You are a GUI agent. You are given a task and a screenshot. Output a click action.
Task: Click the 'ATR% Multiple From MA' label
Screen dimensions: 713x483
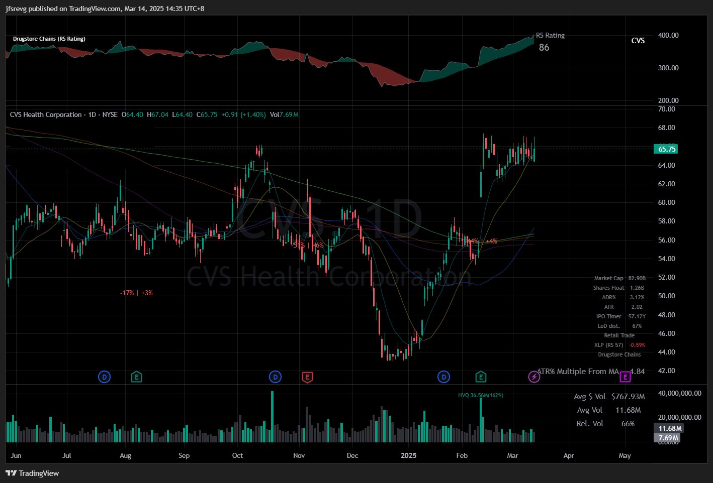[x=578, y=372]
